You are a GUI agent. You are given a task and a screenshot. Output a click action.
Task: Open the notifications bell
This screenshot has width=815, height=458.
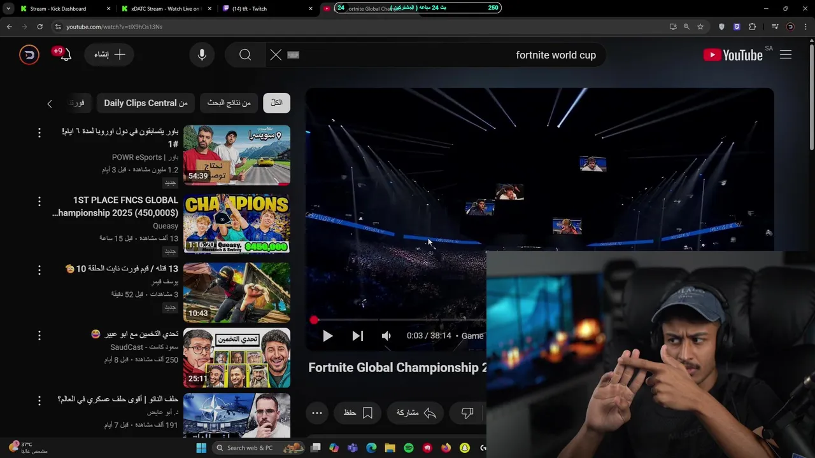pyautogui.click(x=66, y=55)
